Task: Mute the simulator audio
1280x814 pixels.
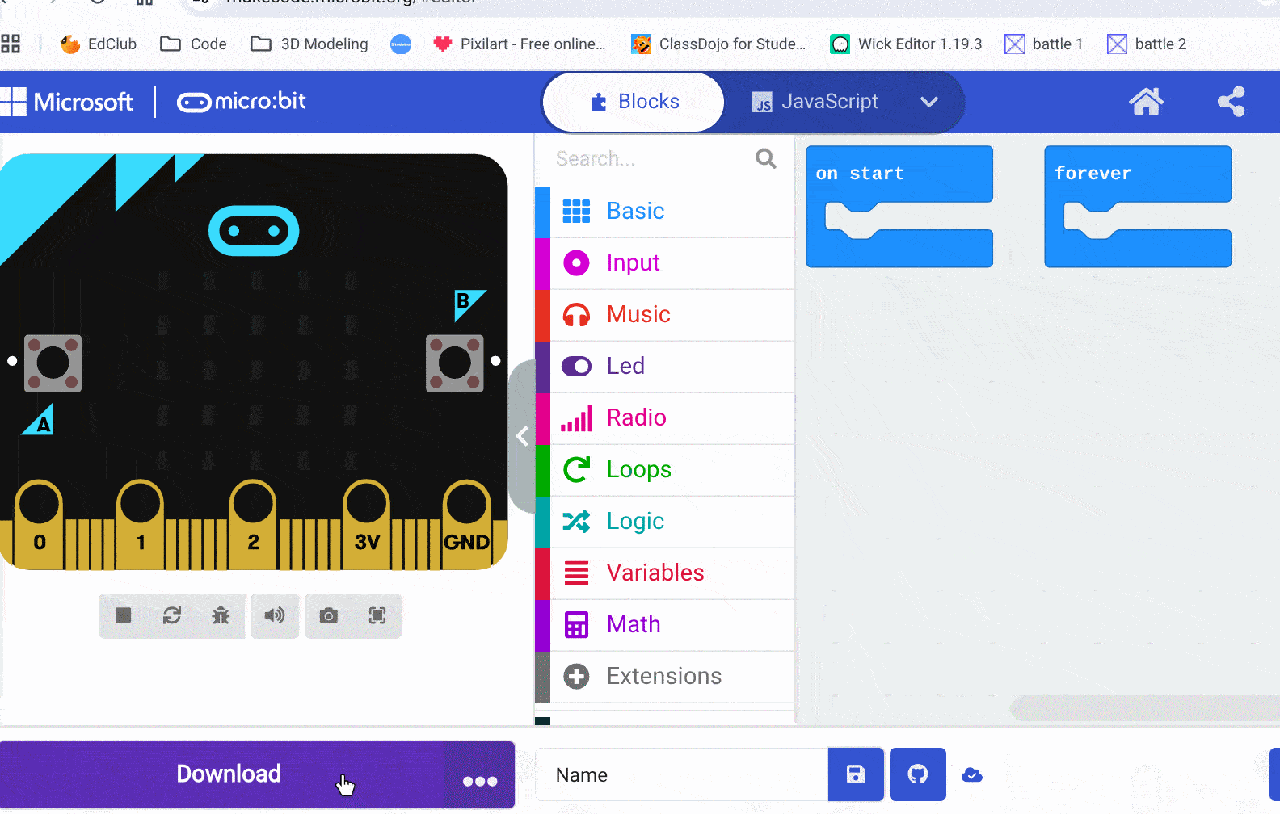Action: (x=275, y=616)
